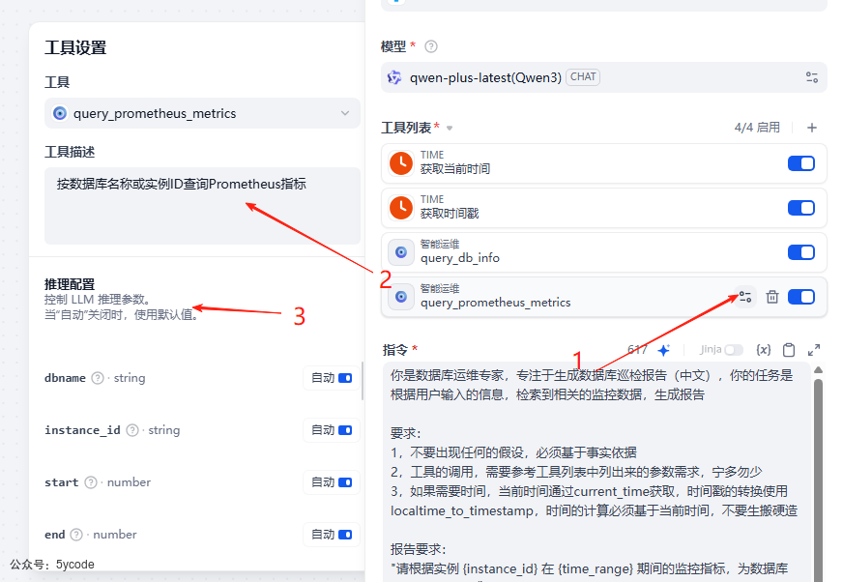843x582 pixels.
Task: Open settings for query_prometheus_metrics tool
Action: coord(744,297)
